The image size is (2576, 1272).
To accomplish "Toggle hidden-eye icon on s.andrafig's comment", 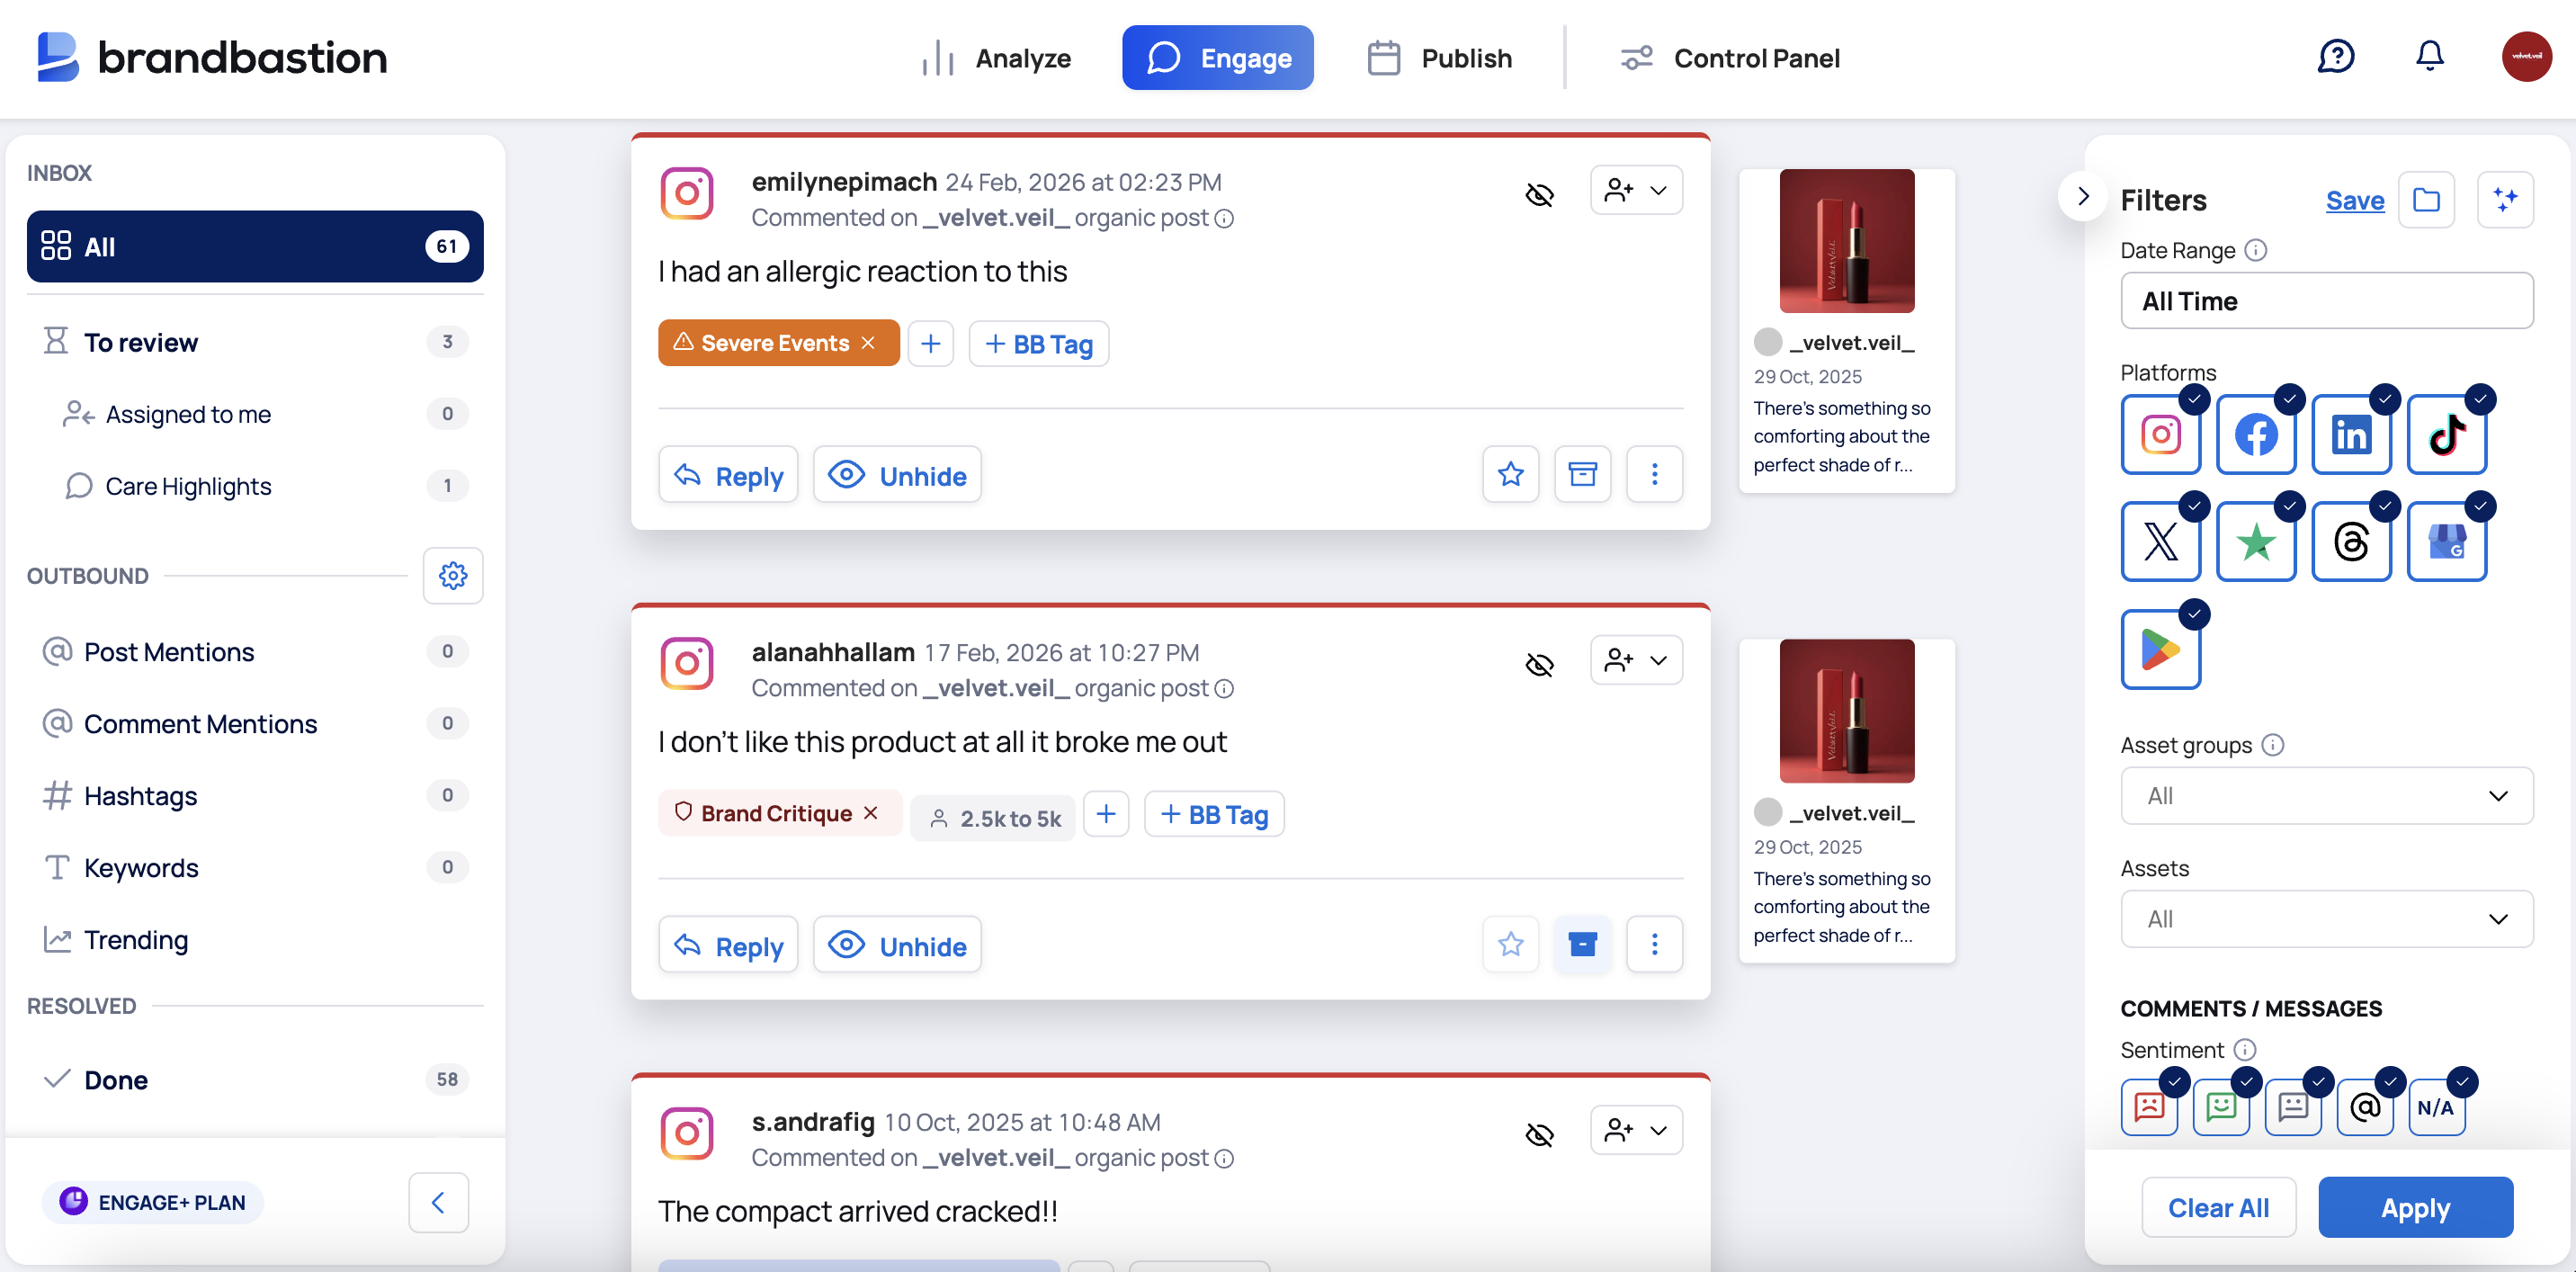I will click(x=1539, y=1134).
